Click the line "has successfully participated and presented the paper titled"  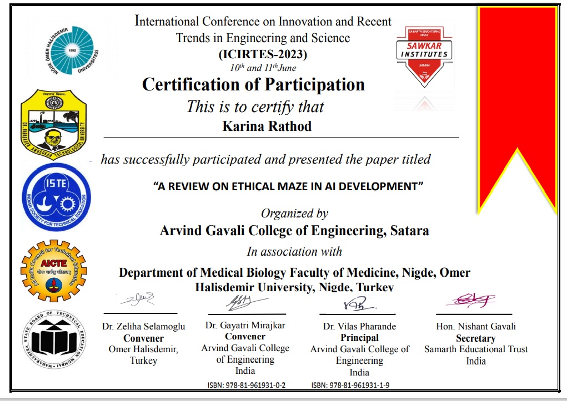(266, 159)
